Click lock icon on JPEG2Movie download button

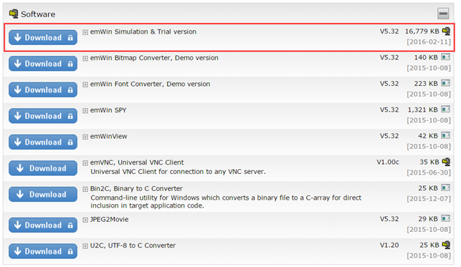click(x=70, y=225)
